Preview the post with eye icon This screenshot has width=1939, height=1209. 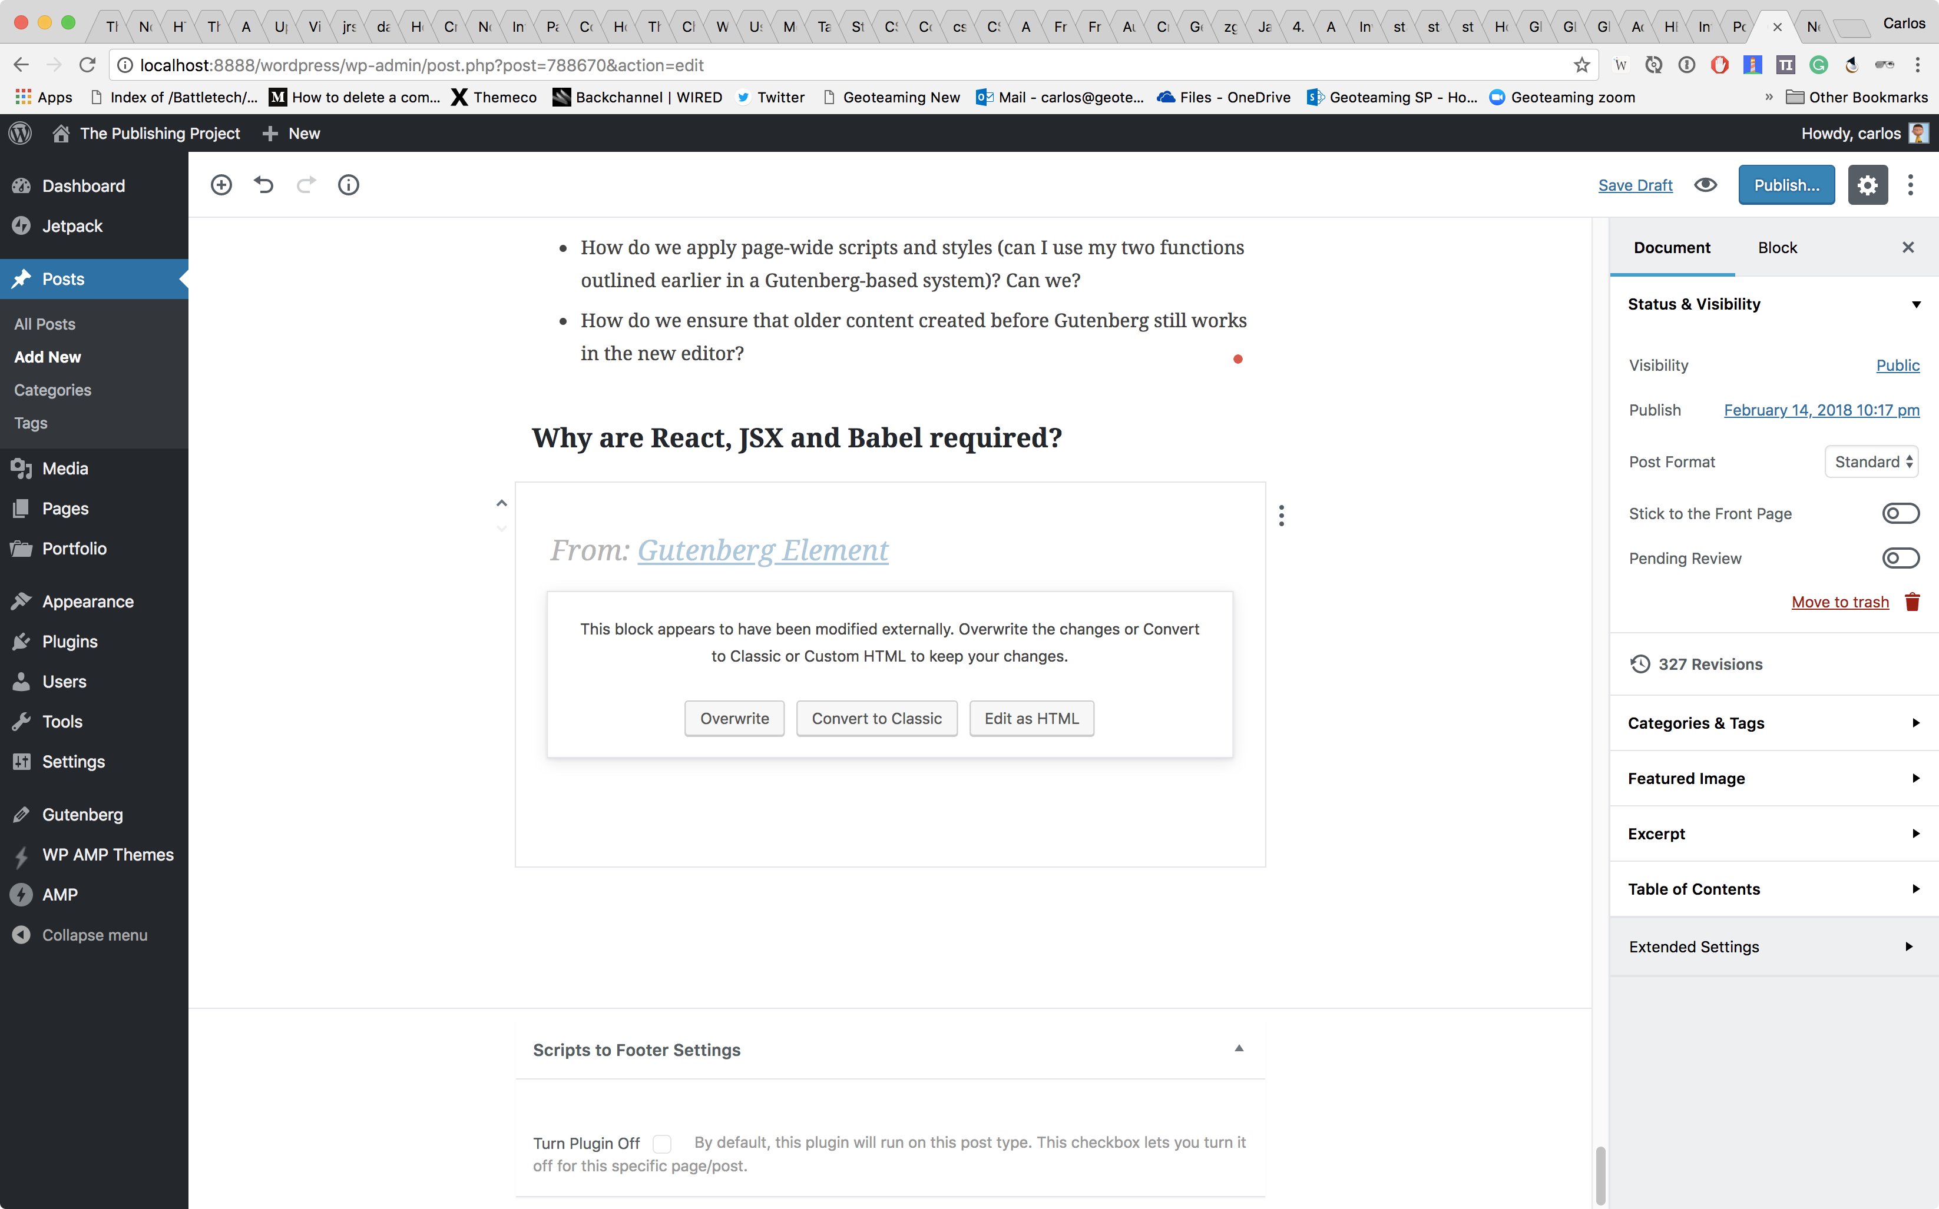pyautogui.click(x=1705, y=185)
